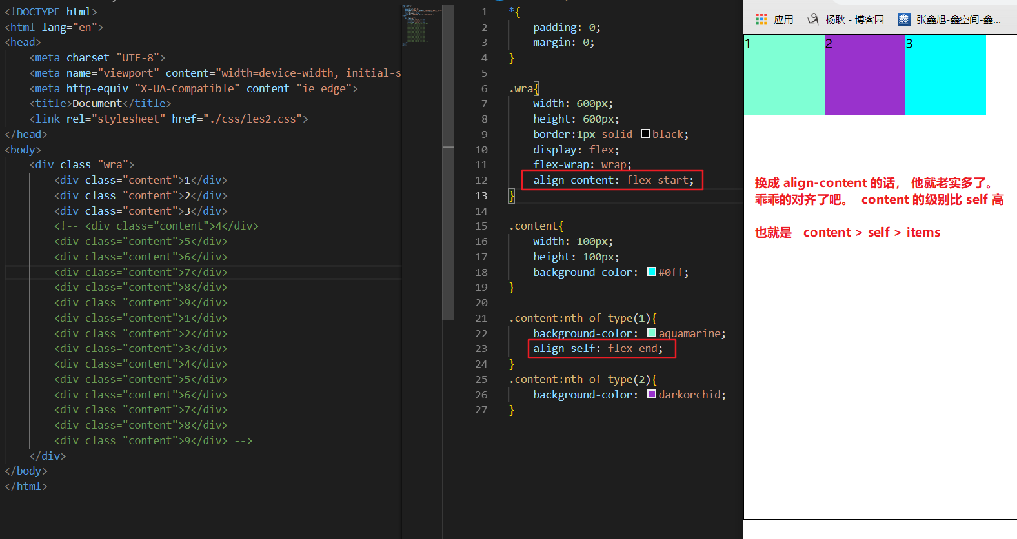Screen dimensions: 1017x539
Task: Click the 张鑫旭 bookmark favicon
Action: 903,19
